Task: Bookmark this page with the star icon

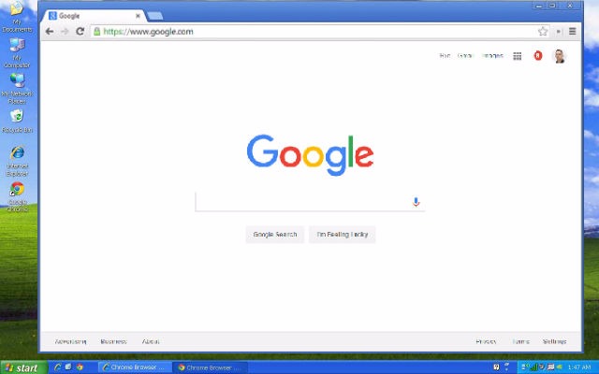Action: tap(542, 31)
